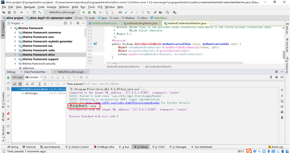Toggle the override gutter icon at line 378
This screenshot has width=290, height=153.
[95, 44]
